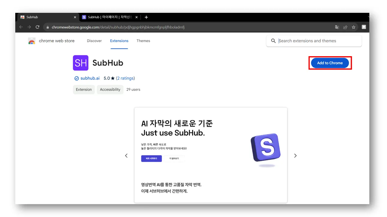
Task: Open the translate page icon in address bar
Action: (x=337, y=27)
